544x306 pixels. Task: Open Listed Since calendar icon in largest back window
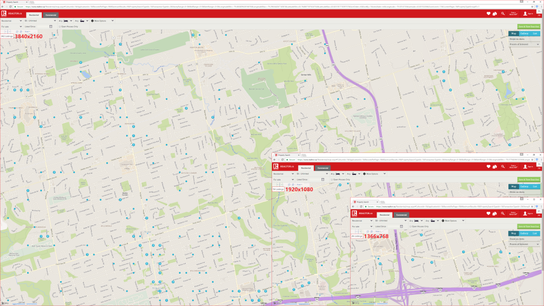tap(50, 27)
